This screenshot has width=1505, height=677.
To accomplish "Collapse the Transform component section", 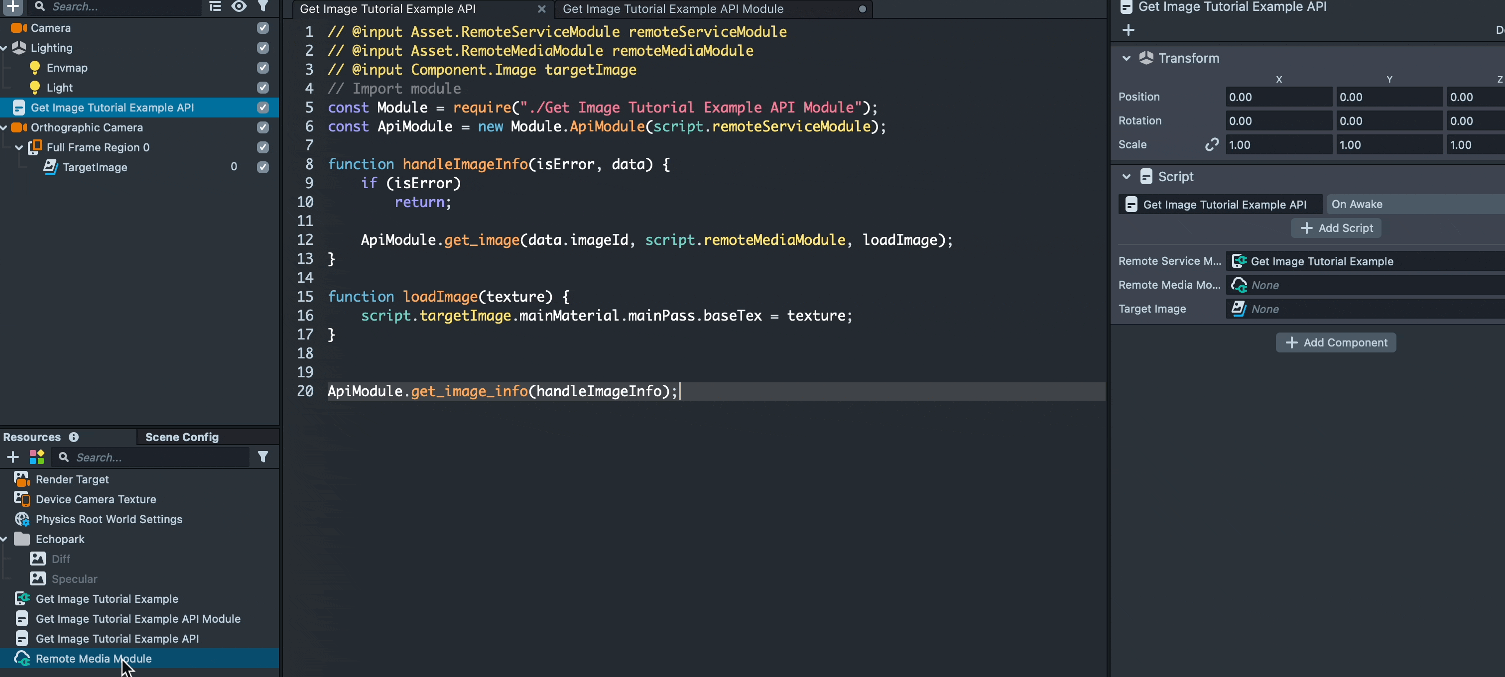I will (x=1127, y=58).
